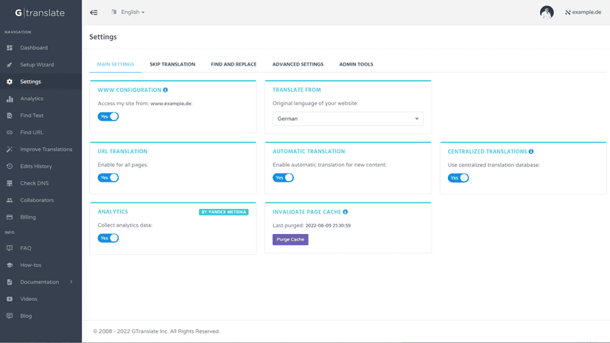Screen dimensions: 610x343
Task: Open the example.de site selector
Action: click(x=583, y=13)
